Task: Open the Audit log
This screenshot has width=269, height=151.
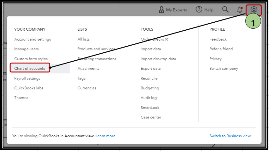Action: click(148, 98)
